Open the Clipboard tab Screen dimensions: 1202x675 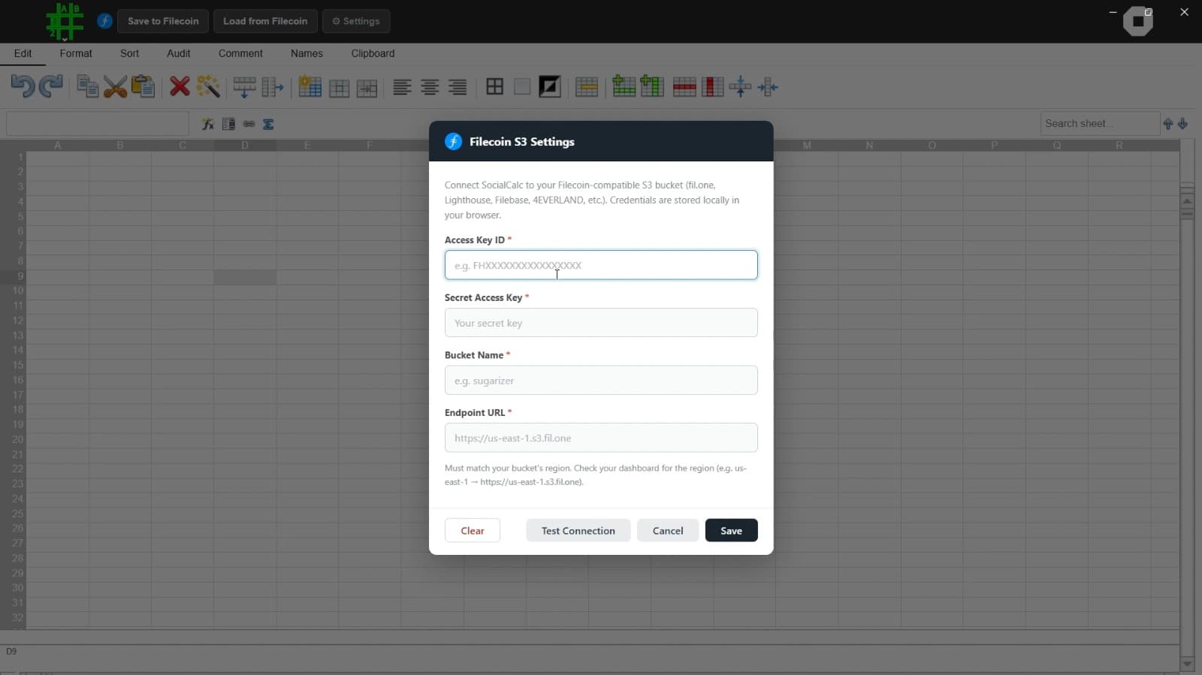373,53
